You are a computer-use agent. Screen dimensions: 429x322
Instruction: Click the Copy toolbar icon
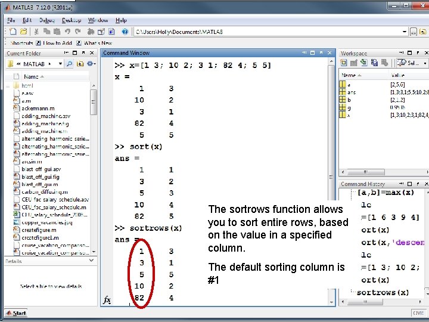[x=47, y=32]
